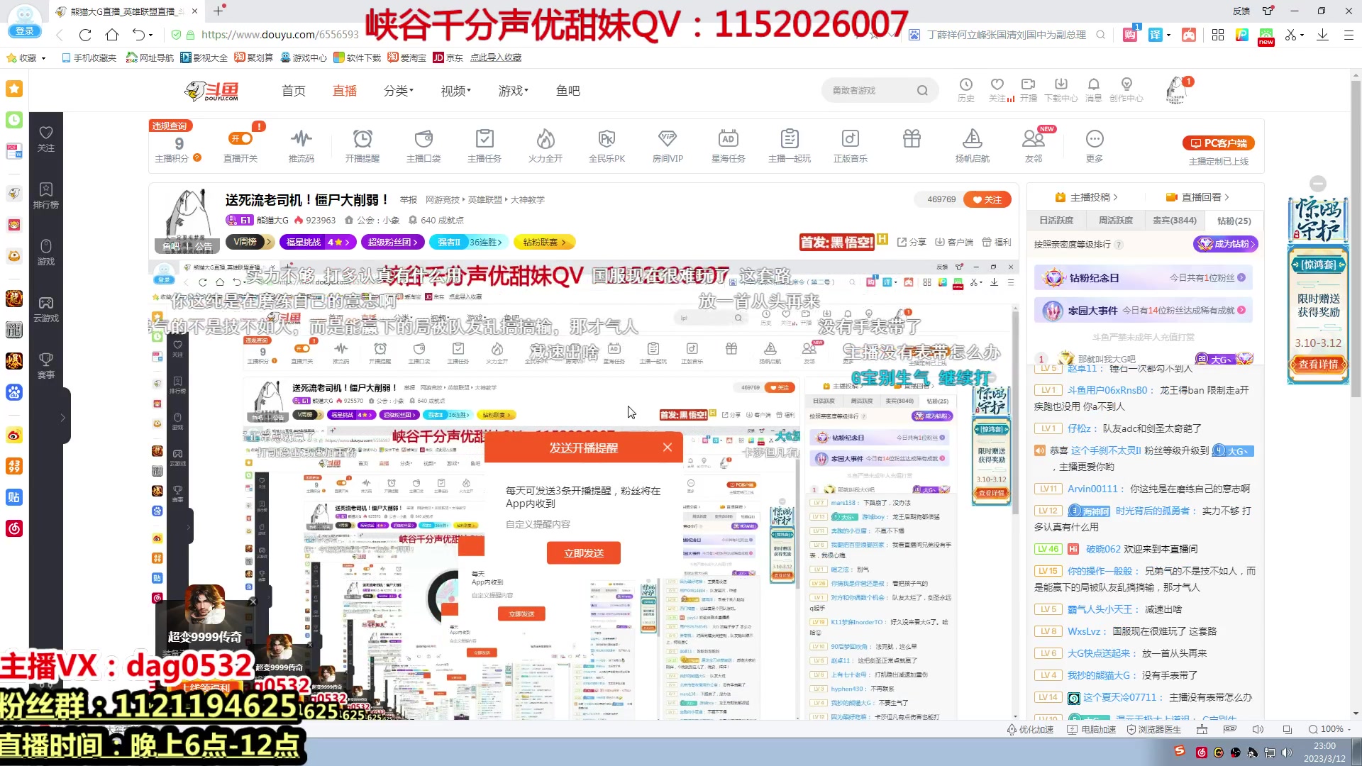Open 推流码 stream key icon
The height and width of the screenshot is (766, 1362).
pyautogui.click(x=301, y=146)
